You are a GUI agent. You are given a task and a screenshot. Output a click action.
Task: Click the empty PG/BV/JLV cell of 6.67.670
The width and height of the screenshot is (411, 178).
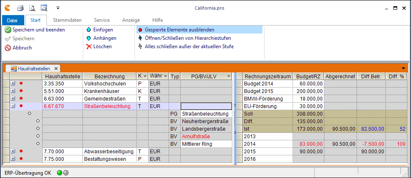206,106
